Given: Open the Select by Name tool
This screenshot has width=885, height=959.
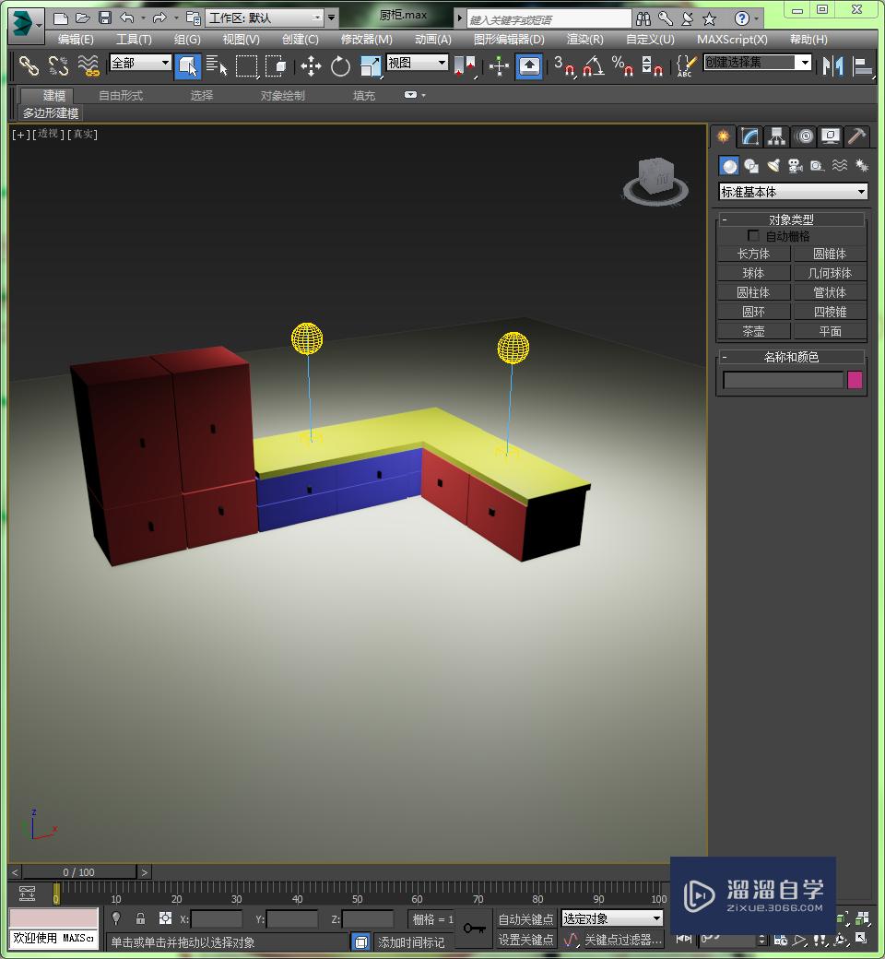Looking at the screenshot, I should [217, 65].
